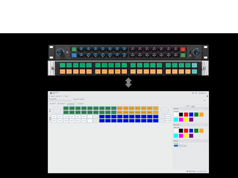Collapse the Font size section
The width and height of the screenshot is (238, 178).
click(206, 141)
